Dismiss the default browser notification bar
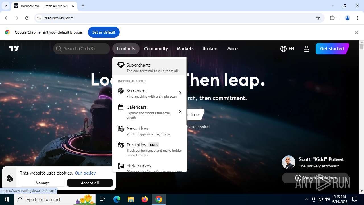The width and height of the screenshot is (364, 205). point(356,32)
